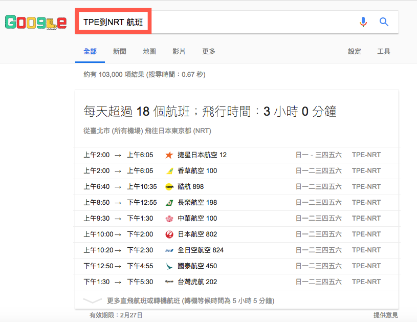Start voice search with microphone icon

pos(363,22)
